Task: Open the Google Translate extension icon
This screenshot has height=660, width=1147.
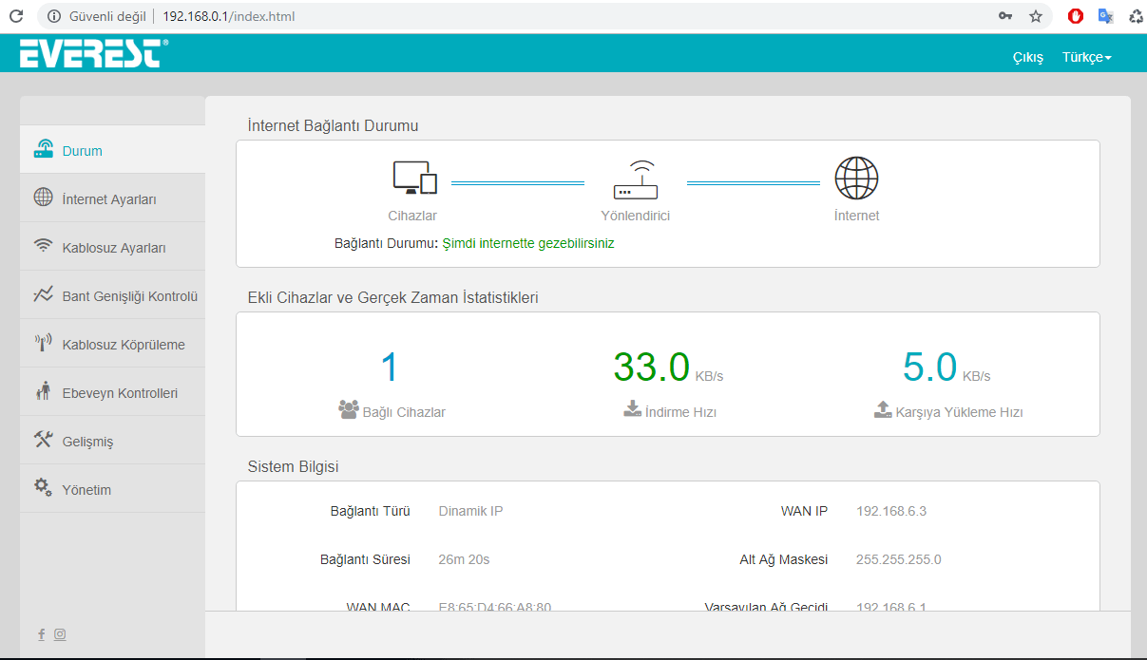Action: [1105, 16]
